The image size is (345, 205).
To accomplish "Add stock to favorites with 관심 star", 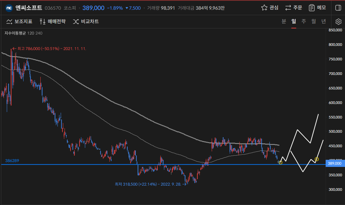I will coord(269,8).
